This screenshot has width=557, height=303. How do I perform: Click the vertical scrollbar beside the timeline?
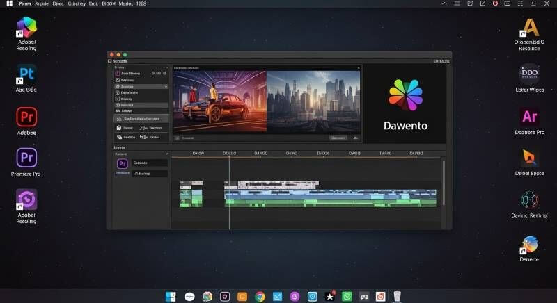444,183
